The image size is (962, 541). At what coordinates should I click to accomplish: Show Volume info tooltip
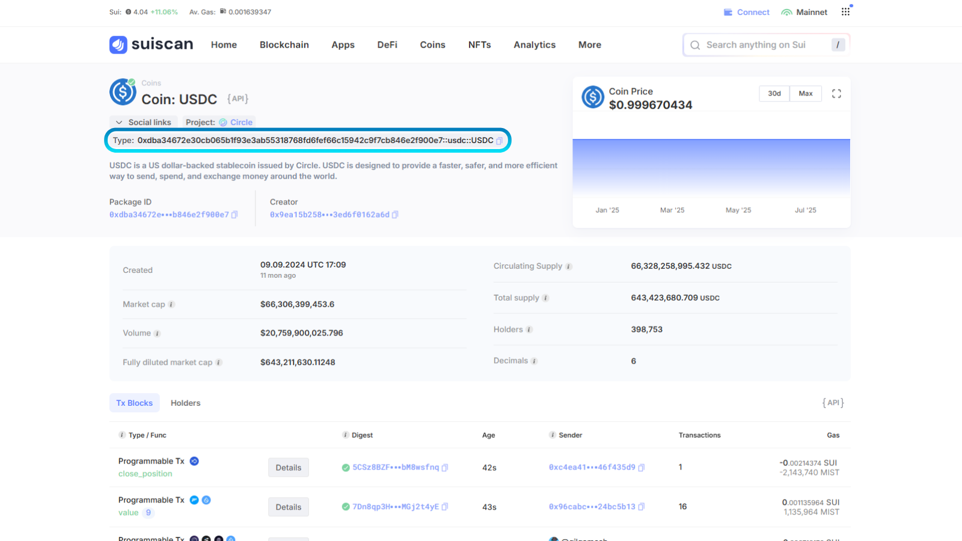[x=157, y=334]
